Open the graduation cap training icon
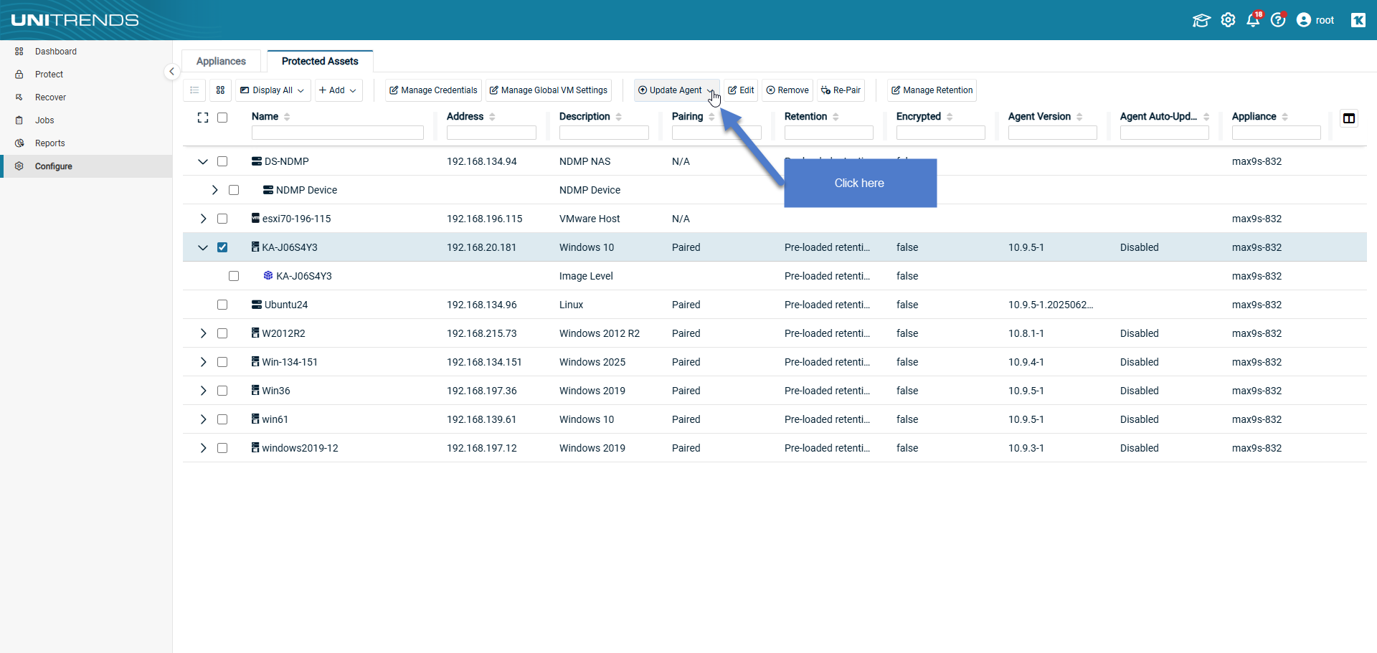 click(1201, 20)
